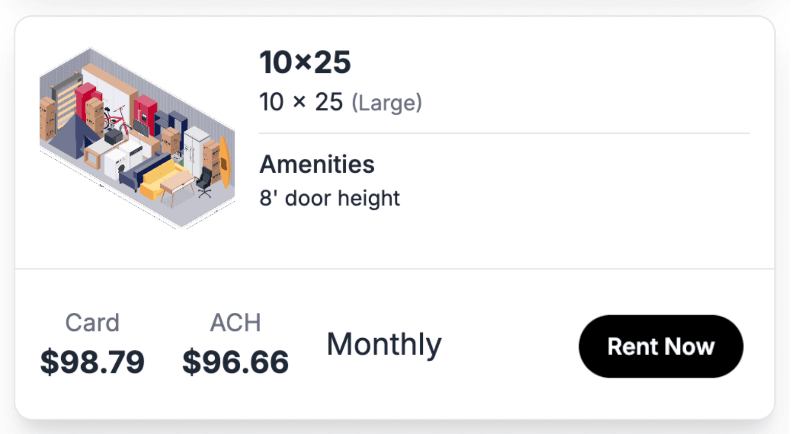
Task: Click the Amenities heading
Action: point(317,165)
